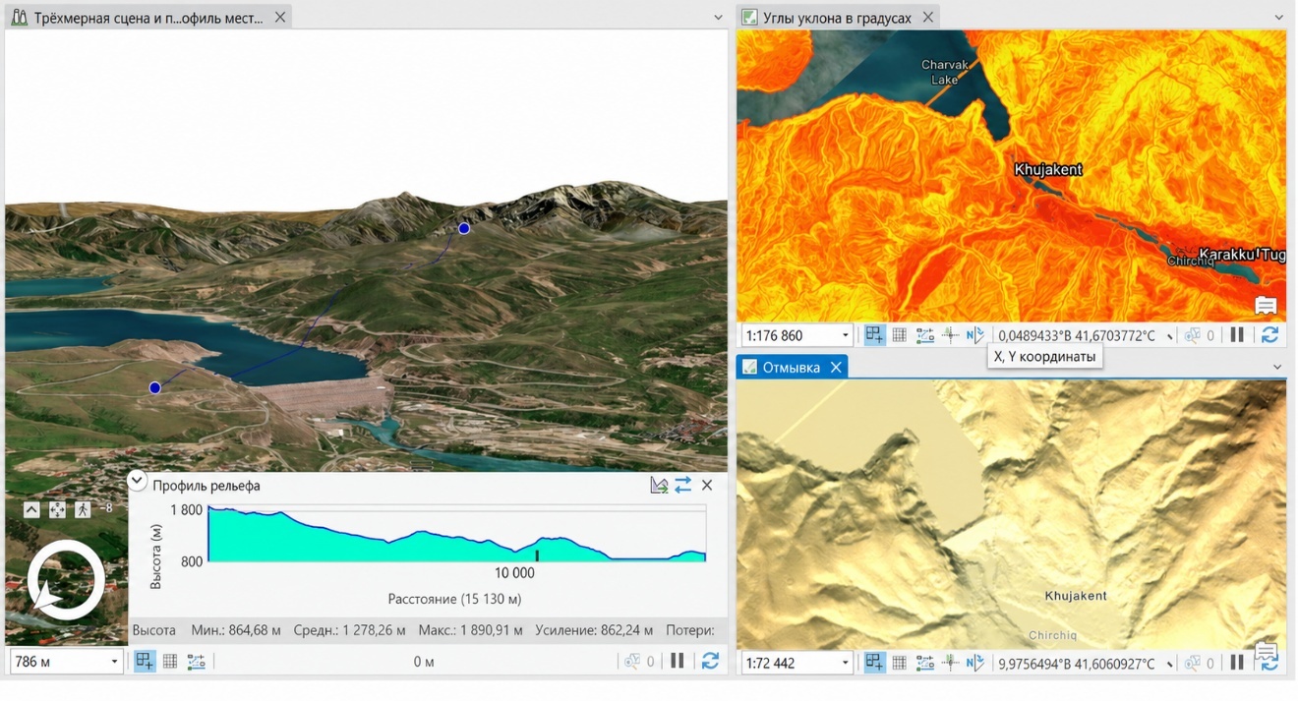Click the north orientation icon in Отмывка map
The image size is (1298, 701).
click(974, 664)
